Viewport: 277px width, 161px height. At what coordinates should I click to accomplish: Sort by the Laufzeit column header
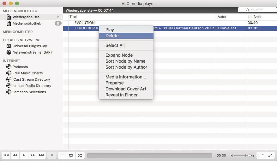[262, 17]
